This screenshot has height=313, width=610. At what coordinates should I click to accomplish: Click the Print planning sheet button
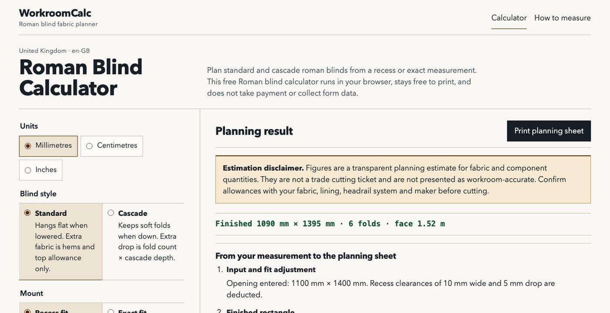549,131
